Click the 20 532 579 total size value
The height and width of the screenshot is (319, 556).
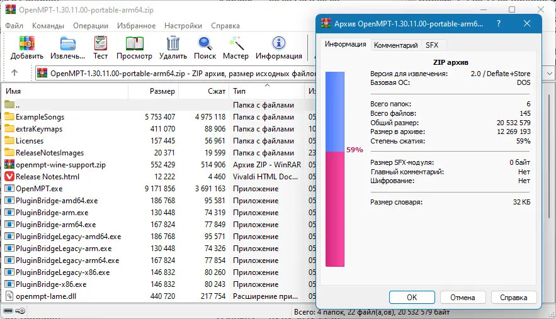click(513, 123)
